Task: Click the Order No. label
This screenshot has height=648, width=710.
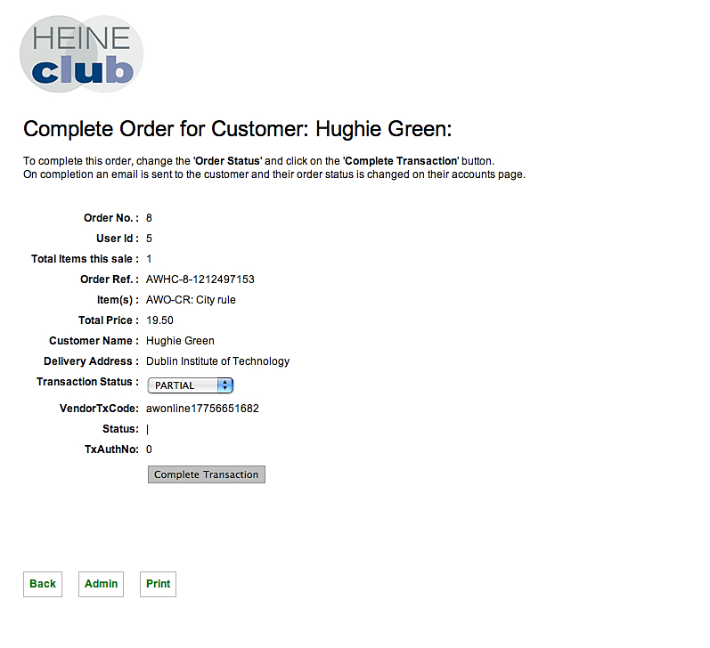Action: coord(110,218)
